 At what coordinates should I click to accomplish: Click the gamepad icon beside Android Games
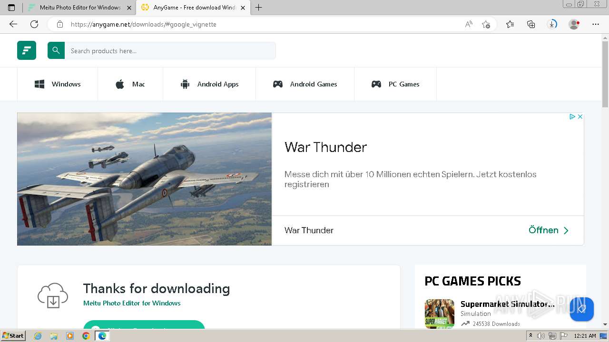point(278,84)
